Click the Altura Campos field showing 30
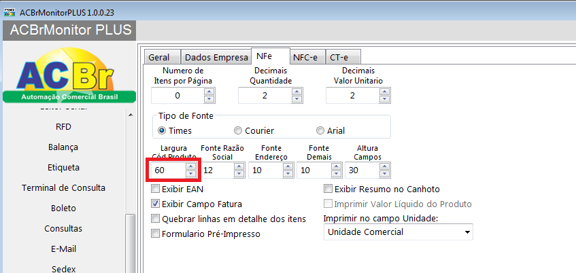The image size is (576, 273). click(362, 170)
